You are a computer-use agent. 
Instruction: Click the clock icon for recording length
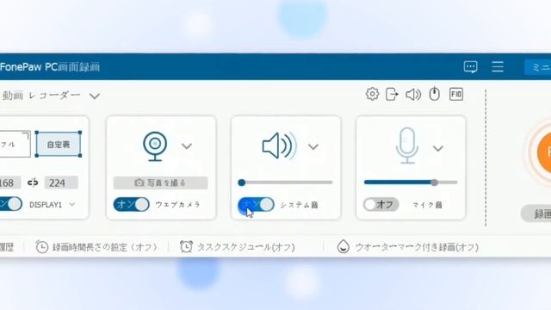point(42,247)
